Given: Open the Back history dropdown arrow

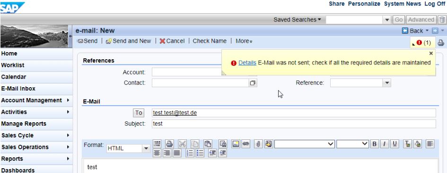Looking at the screenshot, I should 427,30.
